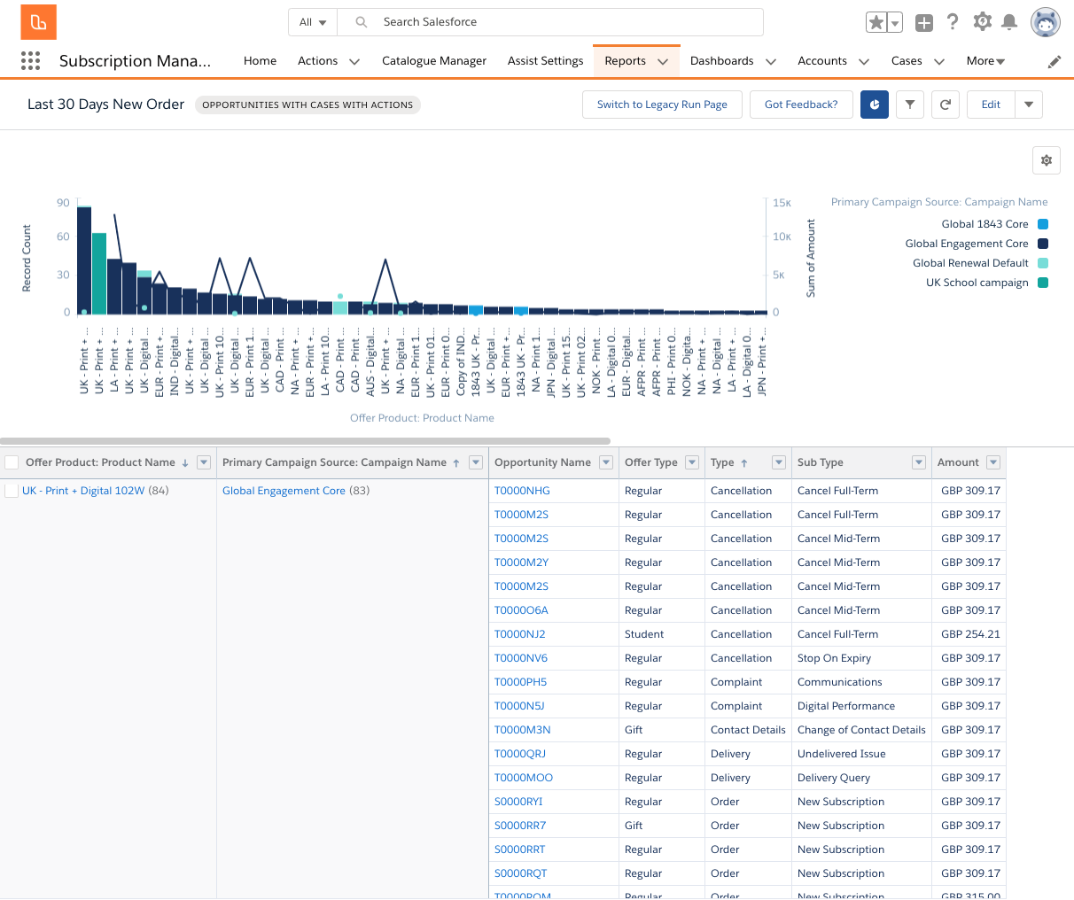Open the Catalogue Manager tab
1074x900 pixels.
pos(434,61)
